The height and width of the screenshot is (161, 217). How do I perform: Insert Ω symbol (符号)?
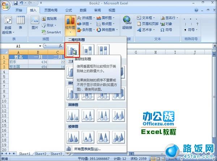click(x=166, y=30)
